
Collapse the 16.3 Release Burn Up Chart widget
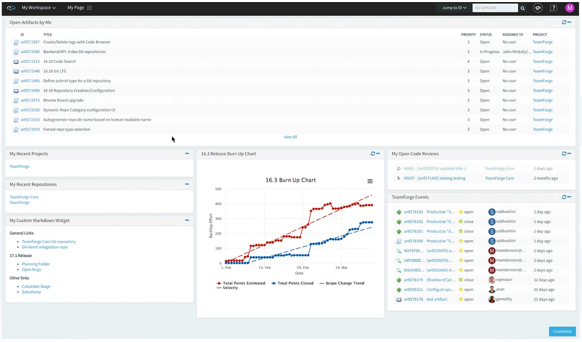tap(378, 153)
